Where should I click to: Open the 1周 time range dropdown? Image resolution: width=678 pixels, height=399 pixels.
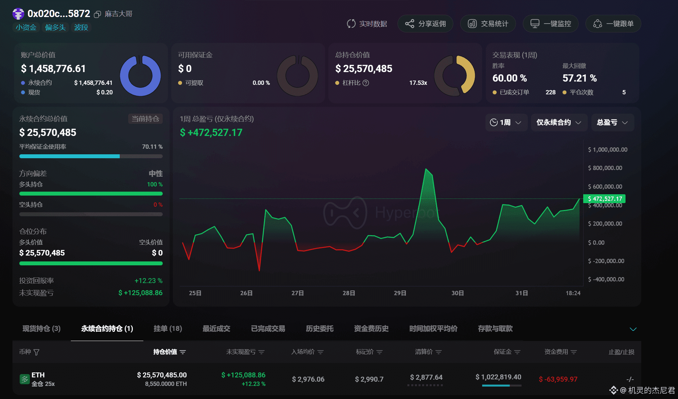pyautogui.click(x=506, y=123)
